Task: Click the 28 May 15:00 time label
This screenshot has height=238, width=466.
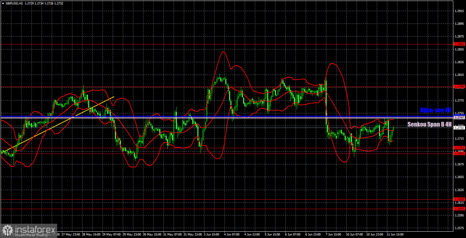Action: tap(91, 235)
